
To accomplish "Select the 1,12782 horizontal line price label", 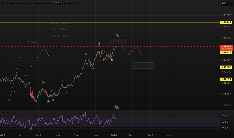I will point(226,67).
